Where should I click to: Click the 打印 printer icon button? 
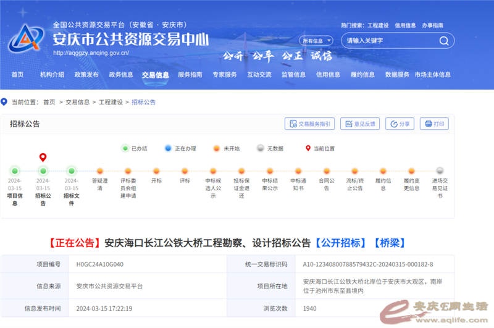434,124
